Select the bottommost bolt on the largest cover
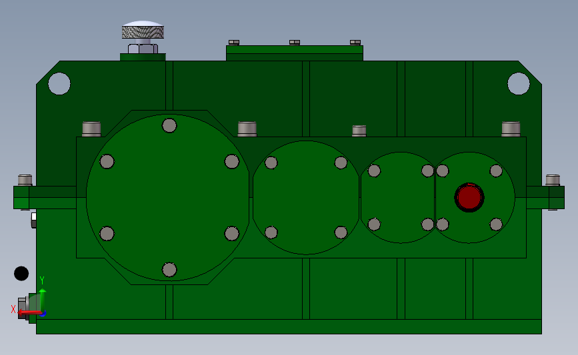This screenshot has width=578, height=355. pos(169,270)
